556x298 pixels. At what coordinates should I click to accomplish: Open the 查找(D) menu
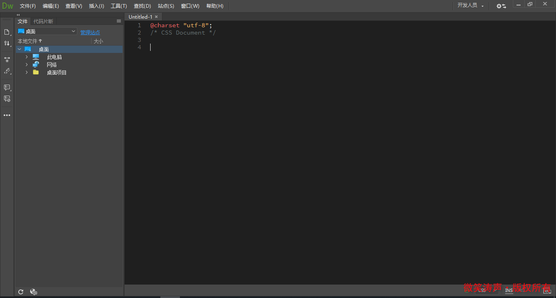[x=142, y=6]
